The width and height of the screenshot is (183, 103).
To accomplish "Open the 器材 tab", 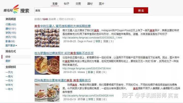I will click(x=90, y=4).
